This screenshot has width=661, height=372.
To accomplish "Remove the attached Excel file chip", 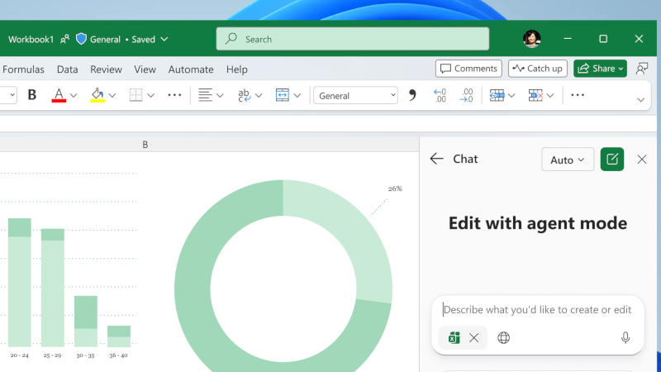I will 474,337.
